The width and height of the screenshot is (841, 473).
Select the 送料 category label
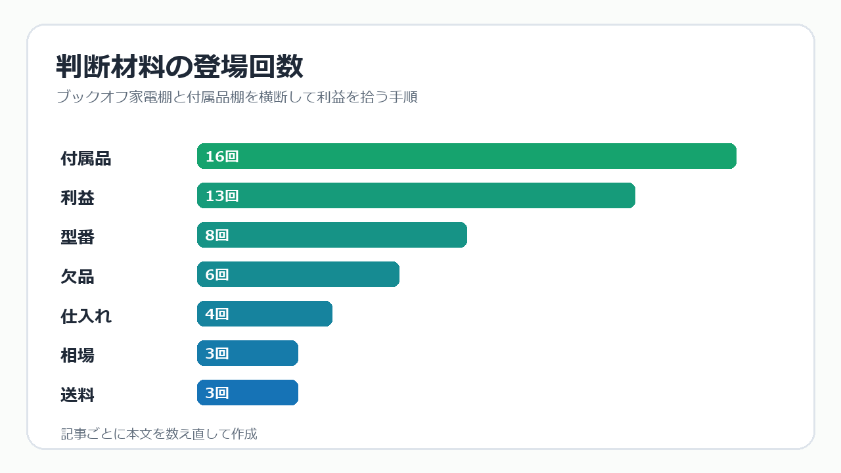click(x=78, y=395)
